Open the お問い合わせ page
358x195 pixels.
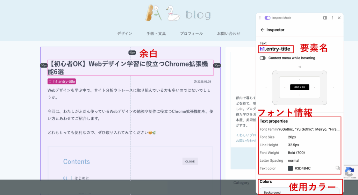(x=228, y=34)
